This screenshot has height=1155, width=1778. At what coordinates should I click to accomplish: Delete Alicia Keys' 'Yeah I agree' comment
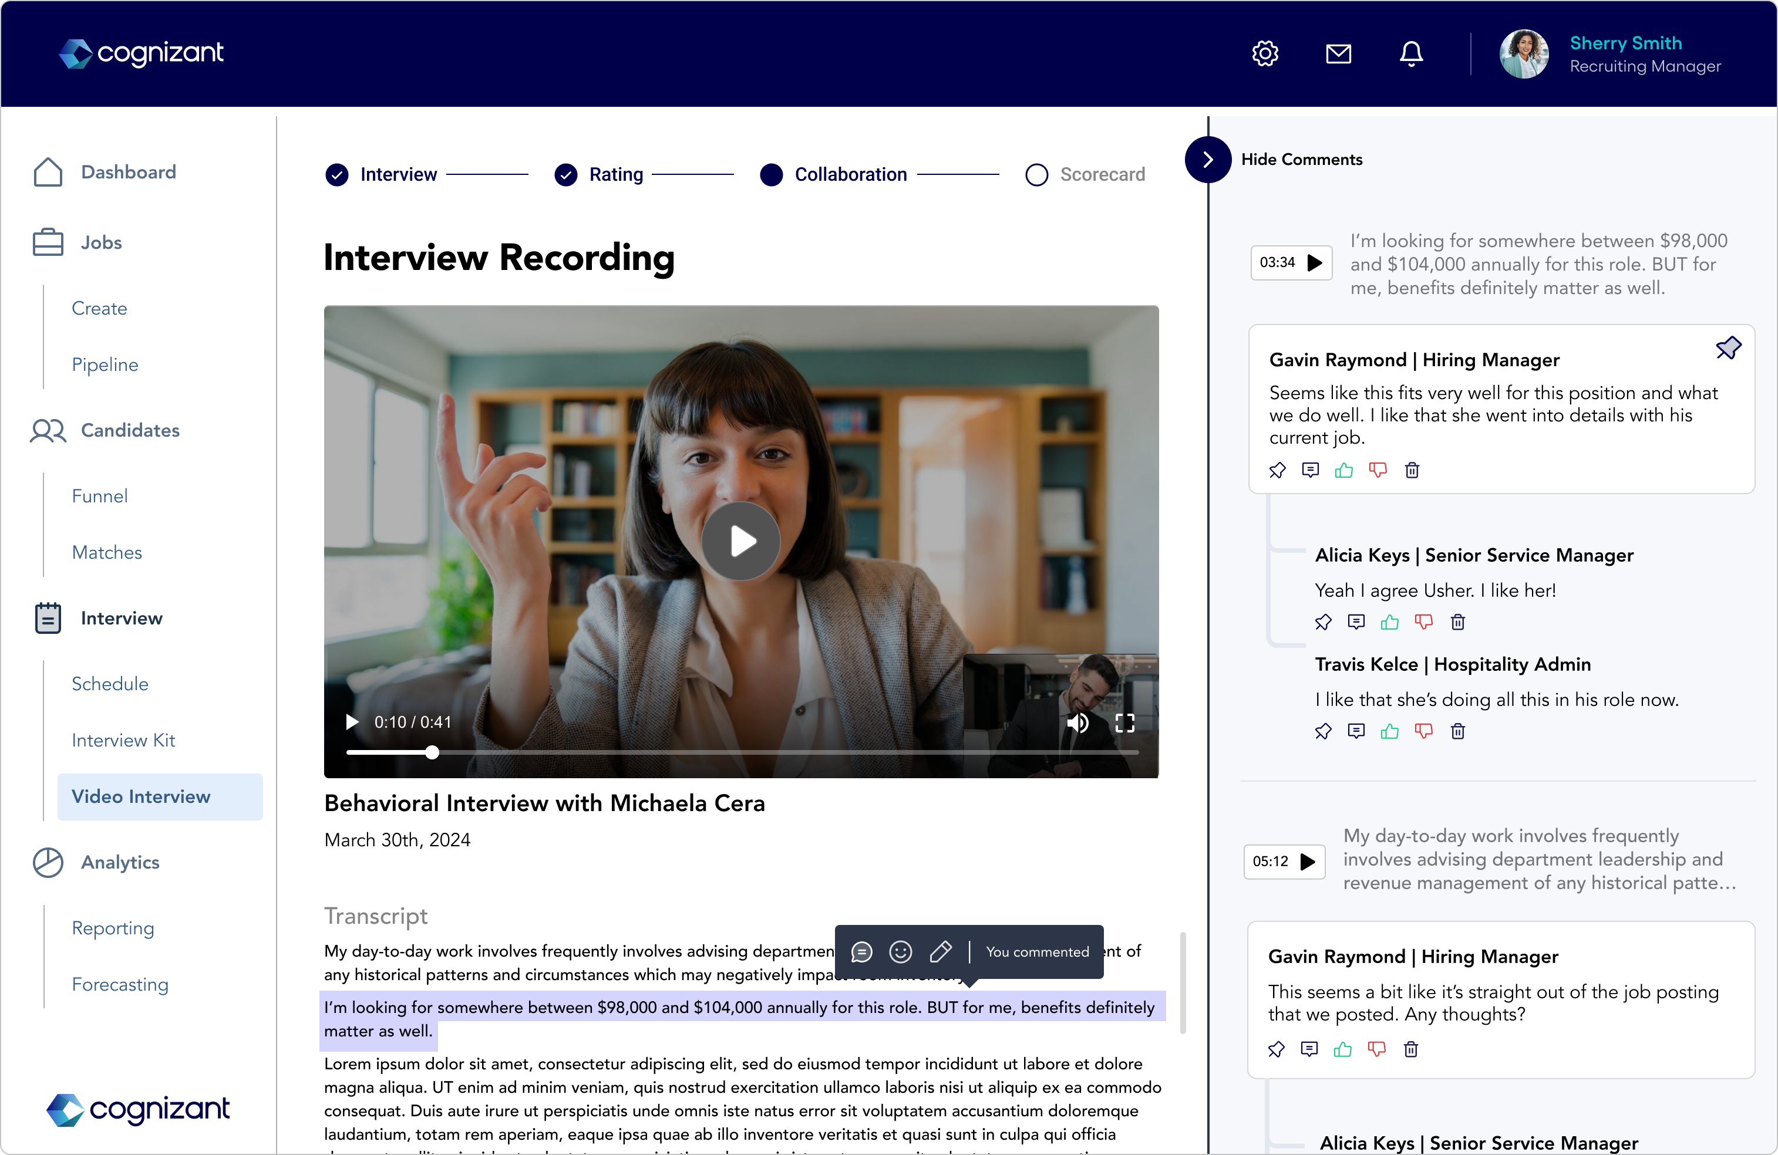(x=1457, y=622)
